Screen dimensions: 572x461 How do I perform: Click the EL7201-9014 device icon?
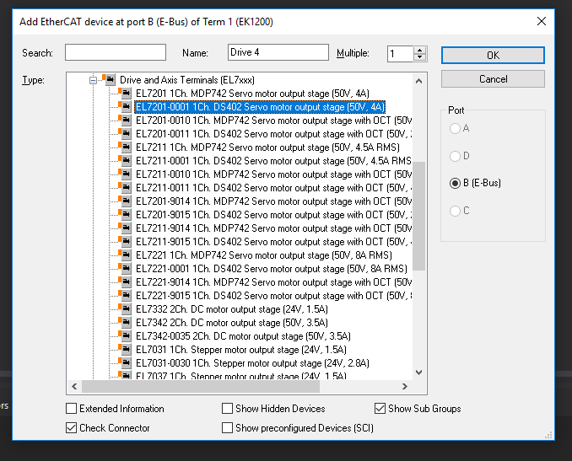pos(125,201)
